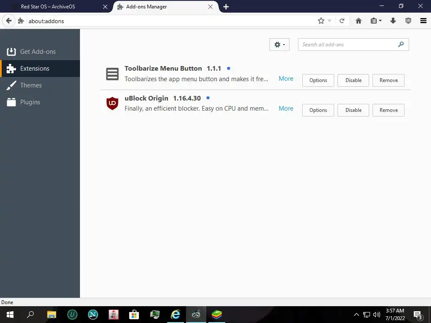Image resolution: width=431 pixels, height=323 pixels.
Task: Open the hamburger application menu
Action: tap(423, 21)
